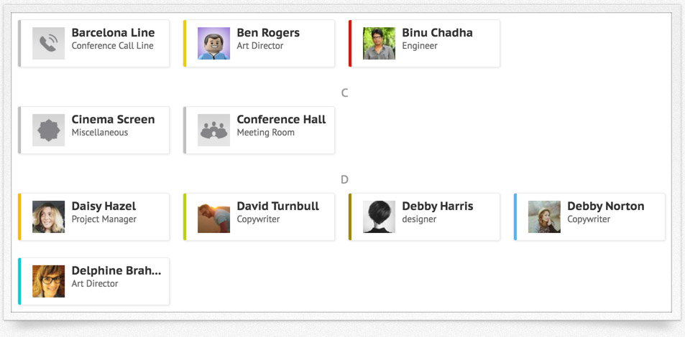Image resolution: width=685 pixels, height=337 pixels.
Task: Click the Barcelona Line phone icon
Action: [48, 44]
